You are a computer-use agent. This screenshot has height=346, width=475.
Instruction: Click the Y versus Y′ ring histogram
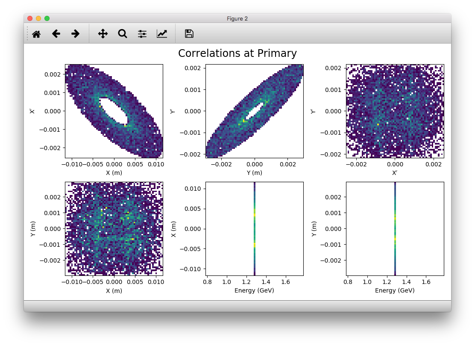pyautogui.click(x=255, y=111)
